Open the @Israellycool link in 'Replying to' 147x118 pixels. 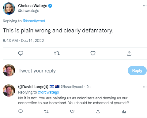coord(34,21)
